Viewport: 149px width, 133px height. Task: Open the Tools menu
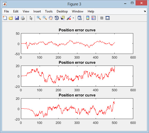tap(49, 11)
